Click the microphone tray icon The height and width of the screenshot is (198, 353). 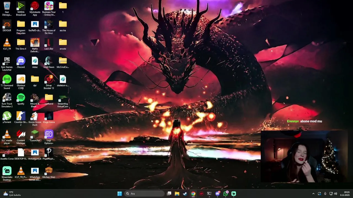325,194
